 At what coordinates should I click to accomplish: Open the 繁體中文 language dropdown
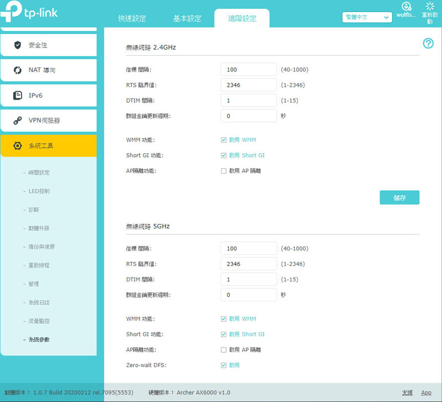[367, 18]
